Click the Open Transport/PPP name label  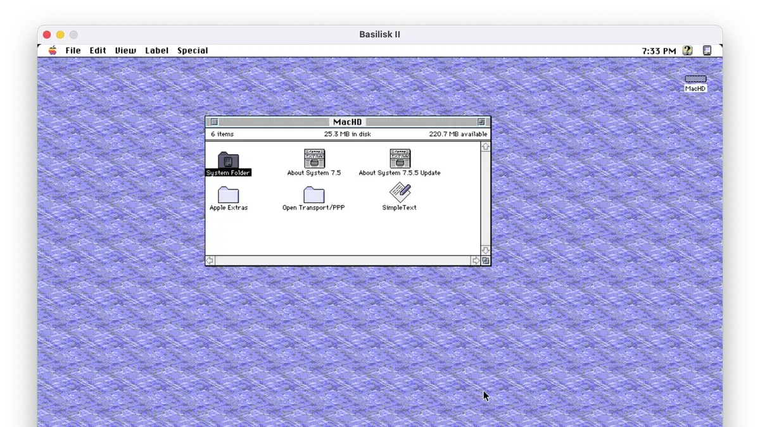click(313, 207)
